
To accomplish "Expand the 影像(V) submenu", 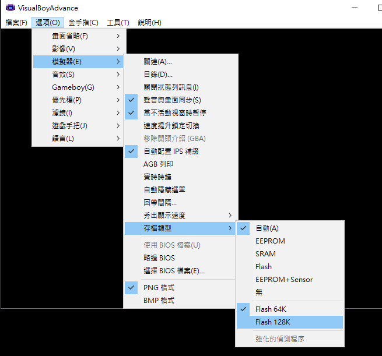I will 78,49.
